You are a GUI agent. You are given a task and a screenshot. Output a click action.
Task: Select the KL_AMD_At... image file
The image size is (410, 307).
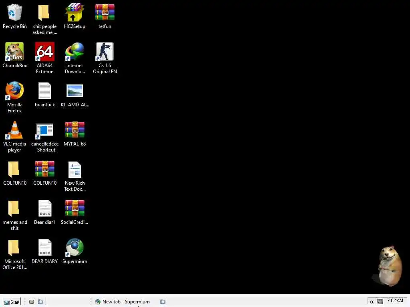pyautogui.click(x=75, y=91)
